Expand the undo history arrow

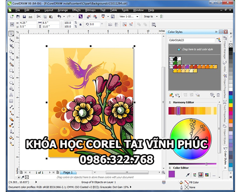coord(64,17)
